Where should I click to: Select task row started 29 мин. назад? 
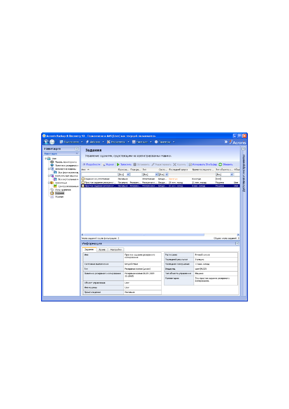(x=160, y=182)
